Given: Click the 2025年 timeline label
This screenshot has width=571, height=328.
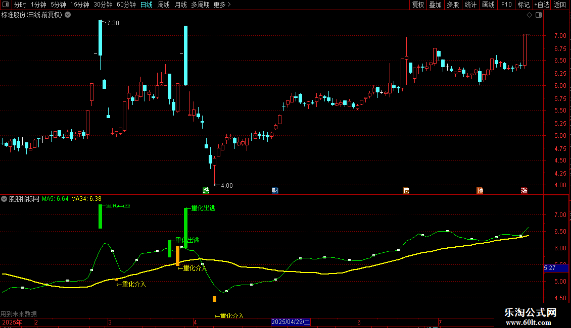Looking at the screenshot, I should (x=12, y=322).
